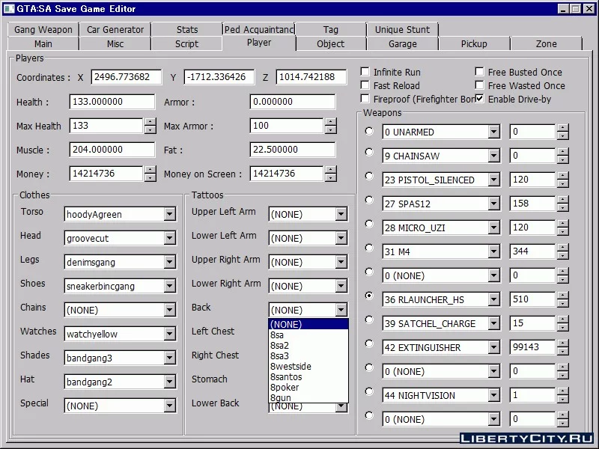This screenshot has height=449, width=599.
Task: Expand the Upper Left Arm tattoo dropdown
Action: coord(341,214)
